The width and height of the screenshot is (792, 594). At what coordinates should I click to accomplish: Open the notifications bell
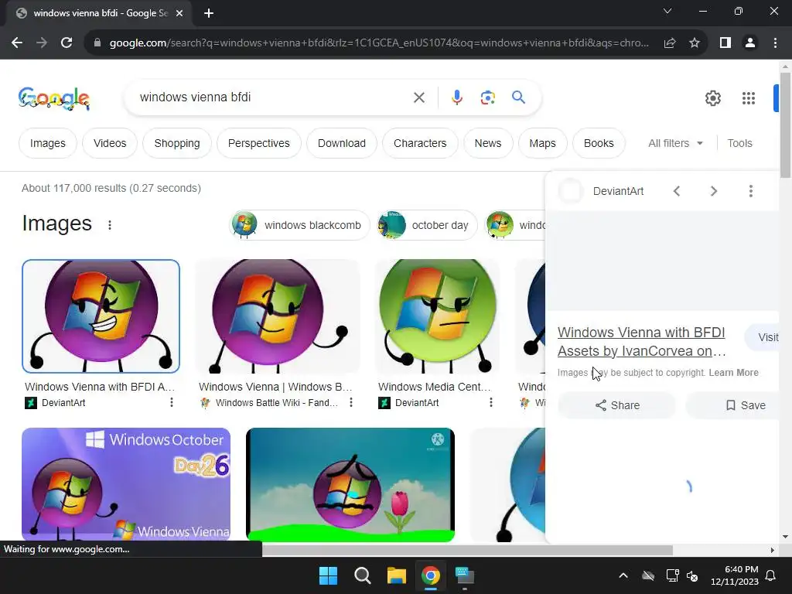click(771, 575)
